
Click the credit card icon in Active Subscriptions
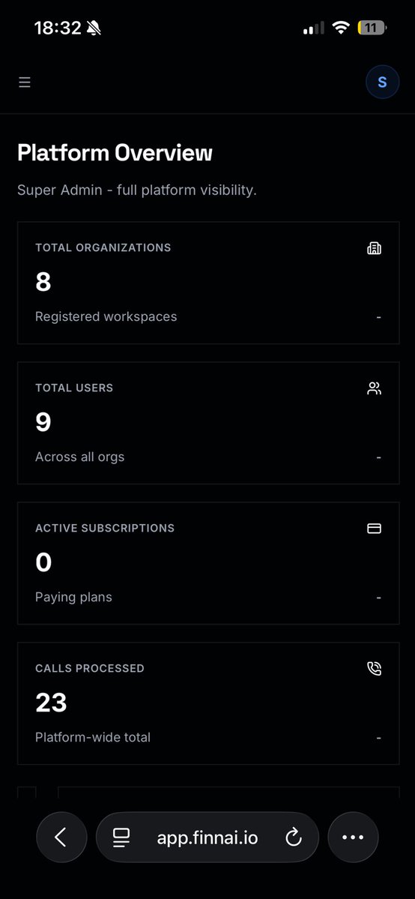(x=374, y=528)
